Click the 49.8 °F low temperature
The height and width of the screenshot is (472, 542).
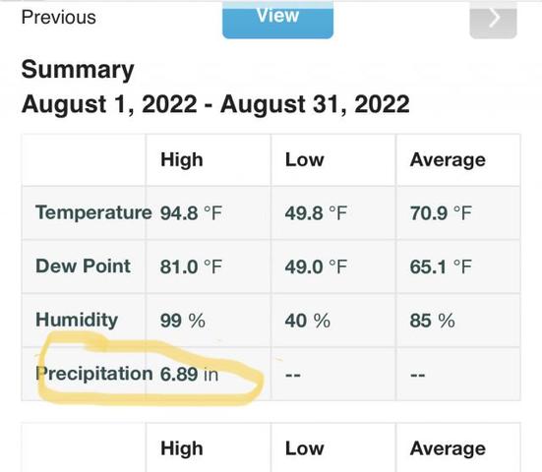tap(316, 212)
